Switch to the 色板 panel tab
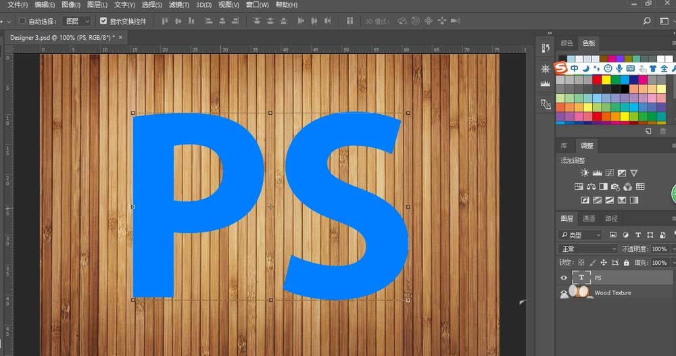676x356 pixels. (x=589, y=43)
